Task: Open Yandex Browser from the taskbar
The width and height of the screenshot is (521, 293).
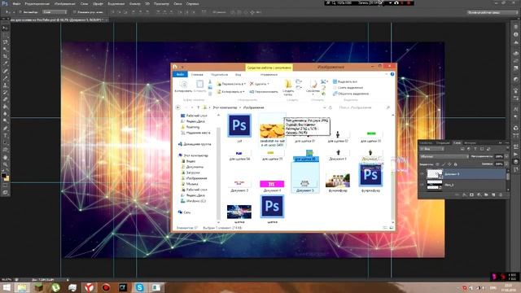Action: point(89,287)
